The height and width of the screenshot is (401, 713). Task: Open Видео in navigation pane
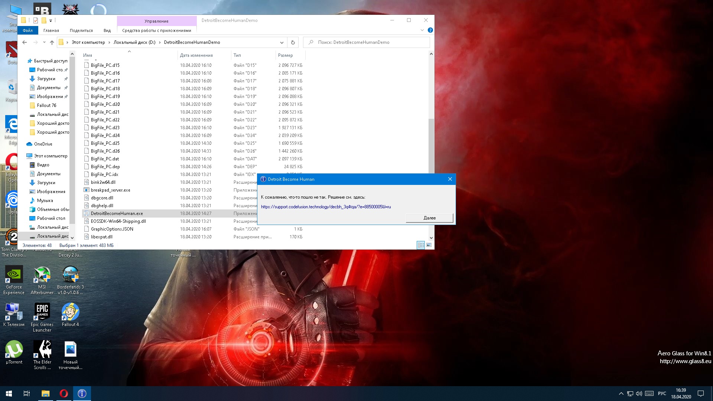click(43, 165)
